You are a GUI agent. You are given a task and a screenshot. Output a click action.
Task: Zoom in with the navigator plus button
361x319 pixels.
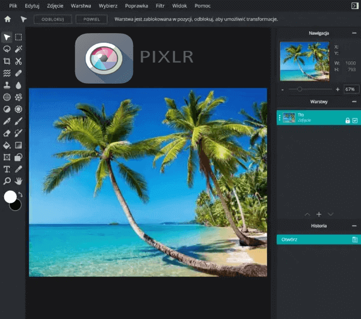[x=338, y=89]
